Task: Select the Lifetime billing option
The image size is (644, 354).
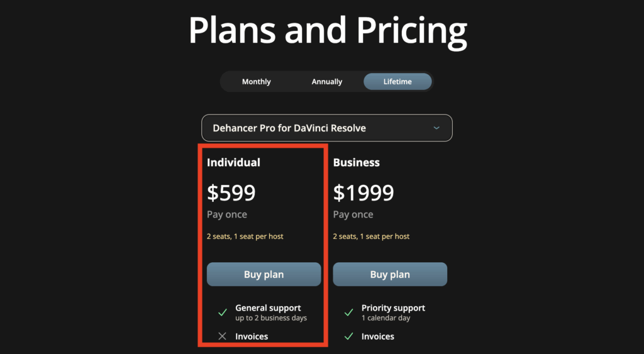Action: click(x=397, y=82)
